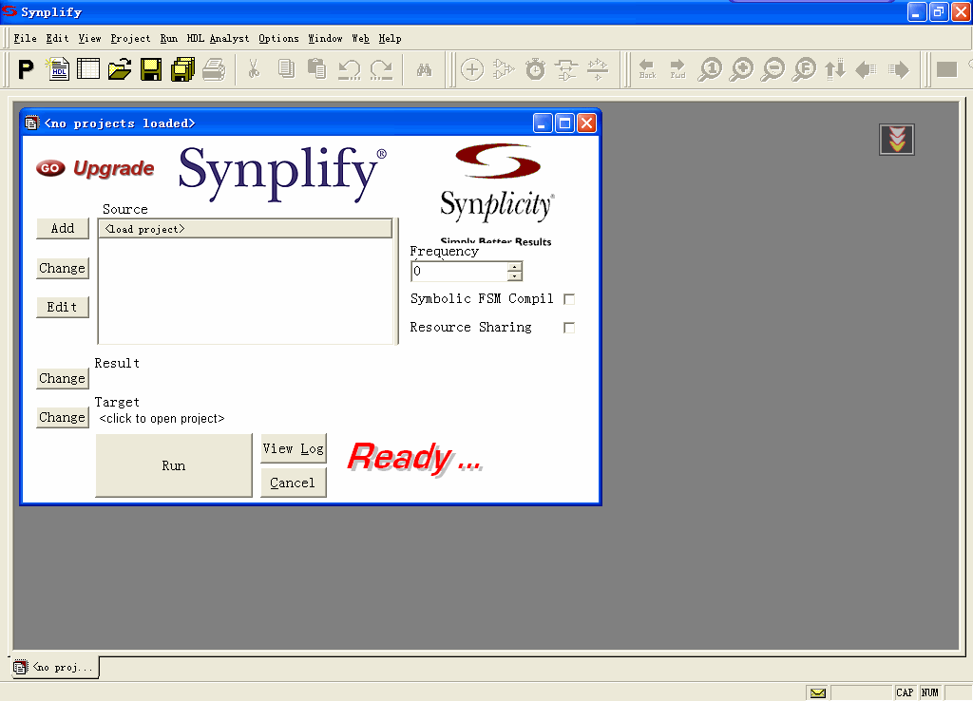Click the large Run button
This screenshot has height=701, width=973.
coord(174,465)
